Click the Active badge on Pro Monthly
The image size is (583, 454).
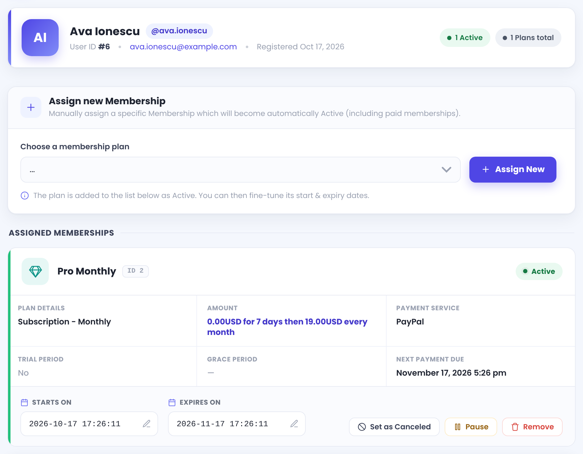point(539,271)
